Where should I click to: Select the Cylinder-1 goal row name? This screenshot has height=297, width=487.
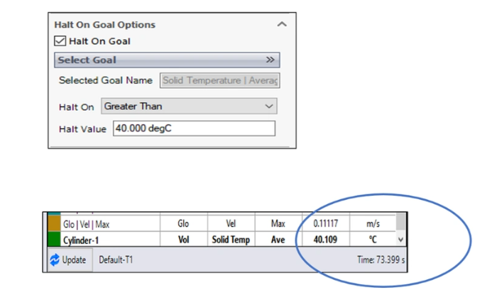pos(78,240)
